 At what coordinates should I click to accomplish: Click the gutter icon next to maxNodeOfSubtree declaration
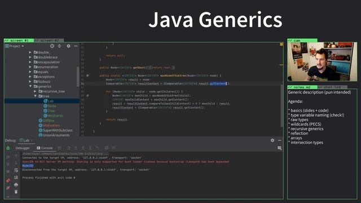click(x=87, y=76)
